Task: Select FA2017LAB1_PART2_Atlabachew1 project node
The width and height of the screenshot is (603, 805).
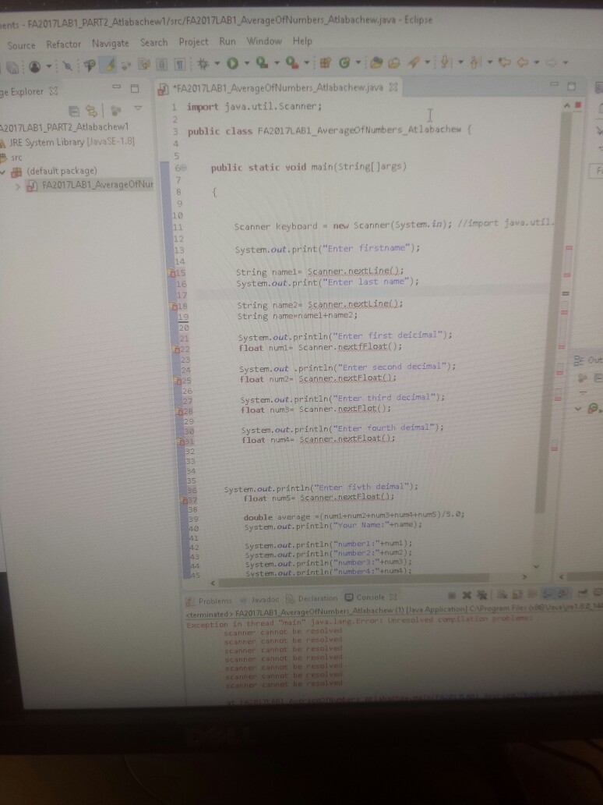Action: pyautogui.click(x=64, y=126)
